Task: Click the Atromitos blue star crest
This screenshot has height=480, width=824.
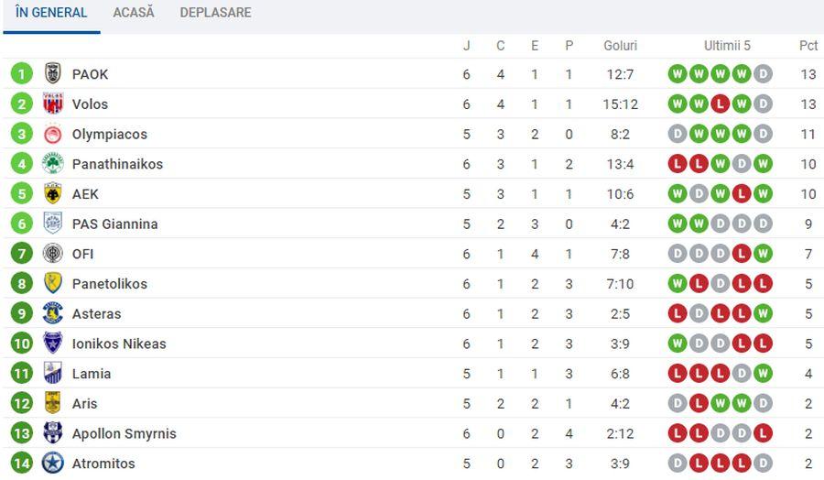Action: (x=52, y=464)
